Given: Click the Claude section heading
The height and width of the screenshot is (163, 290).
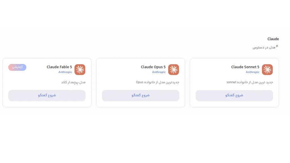Looking at the screenshot, I should tap(273, 39).
